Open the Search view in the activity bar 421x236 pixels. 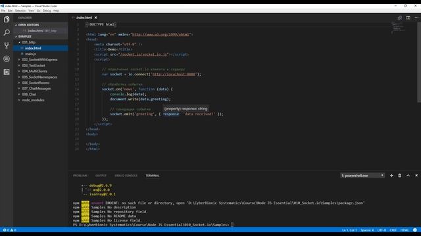[x=7, y=33]
